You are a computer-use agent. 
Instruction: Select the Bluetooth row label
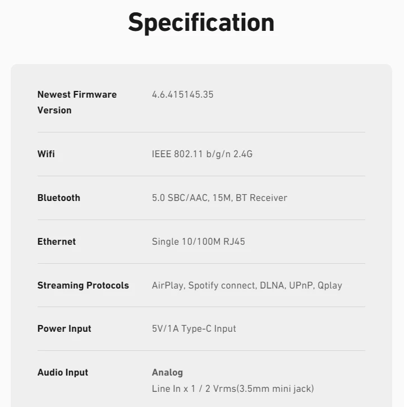59,198
